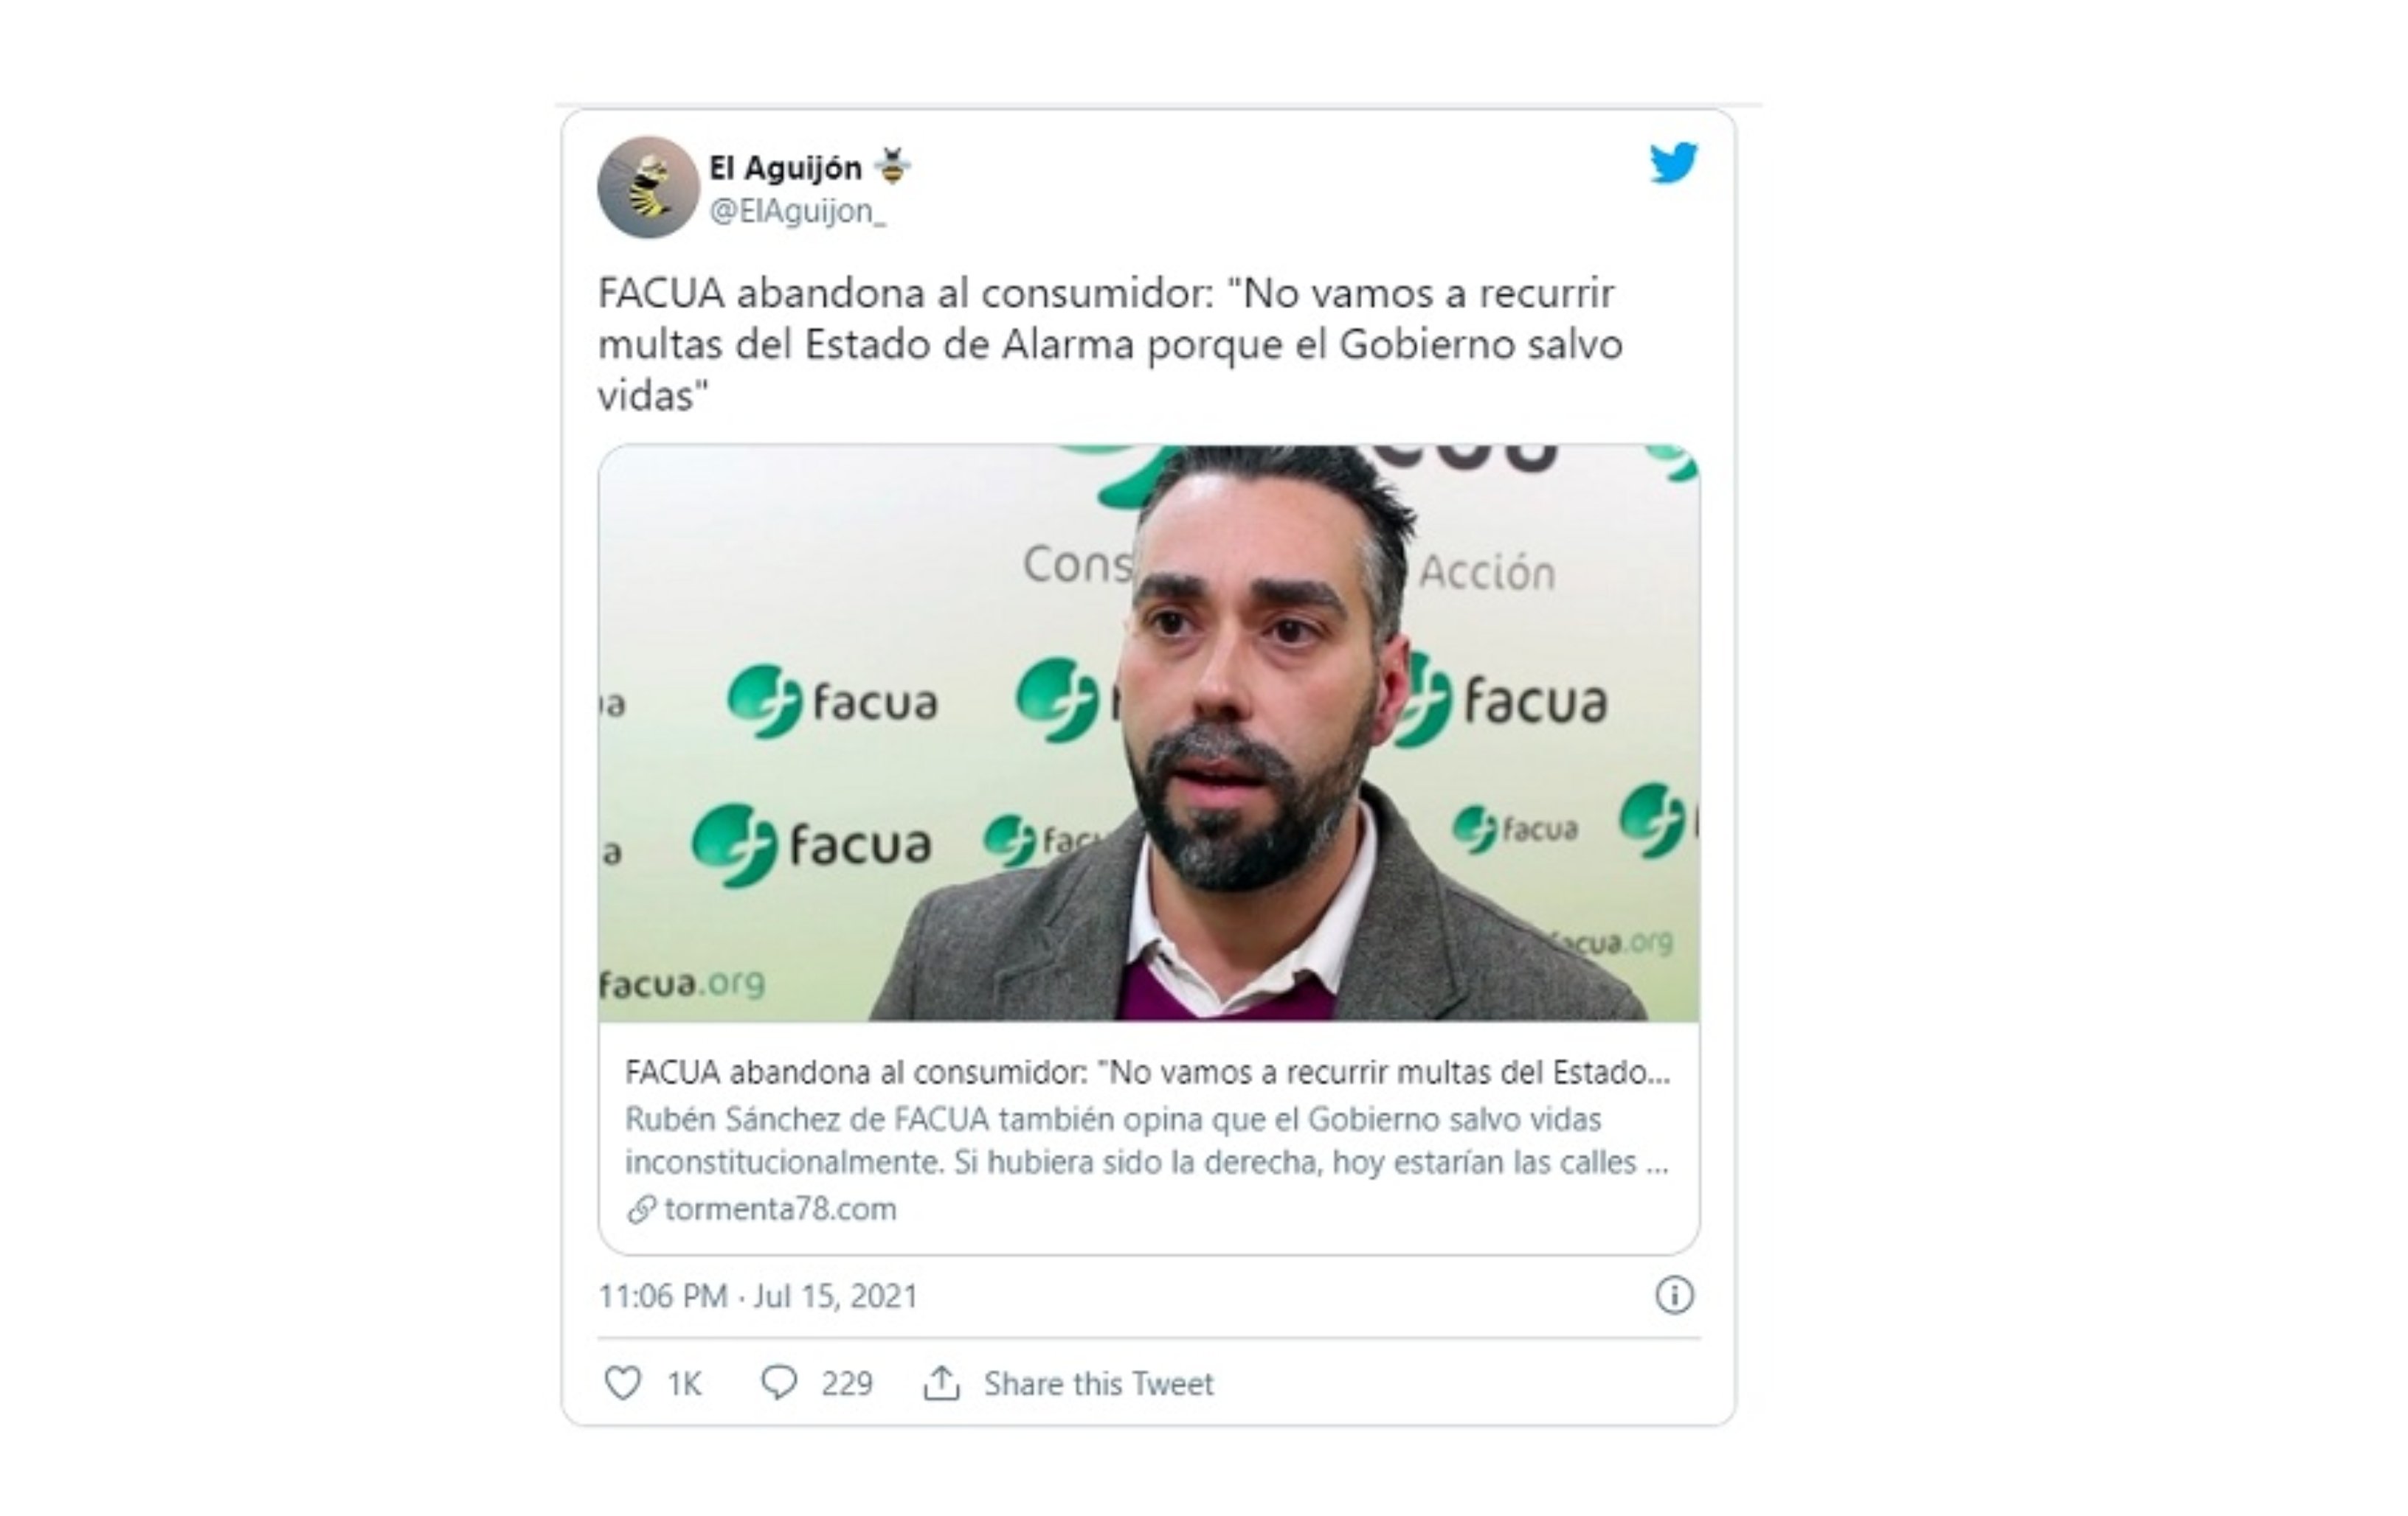The width and height of the screenshot is (2408, 1516).
Task: Click the card description about Rubén Sánchez
Action: coord(1147,1140)
